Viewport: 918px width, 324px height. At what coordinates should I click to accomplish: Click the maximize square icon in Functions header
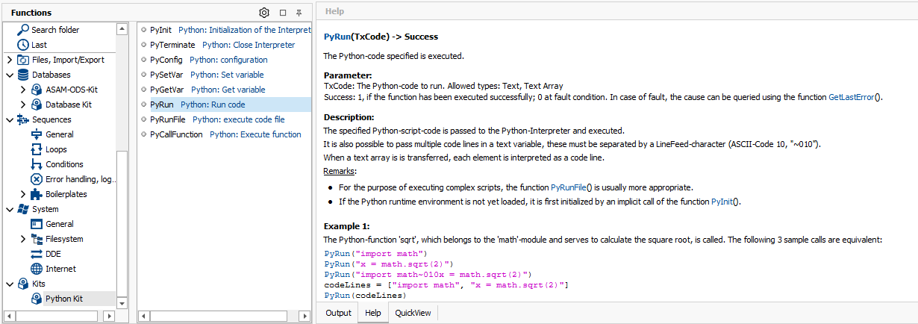point(283,13)
